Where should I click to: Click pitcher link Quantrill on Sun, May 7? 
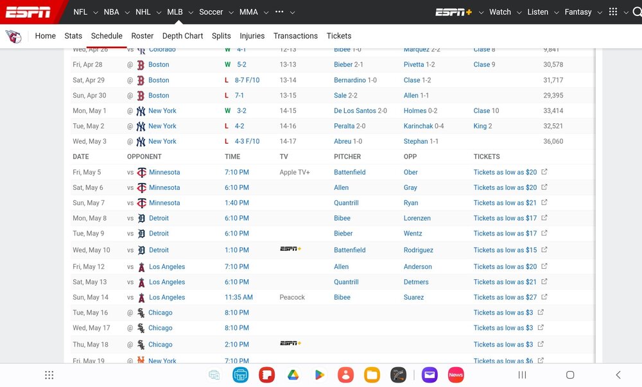click(x=346, y=203)
